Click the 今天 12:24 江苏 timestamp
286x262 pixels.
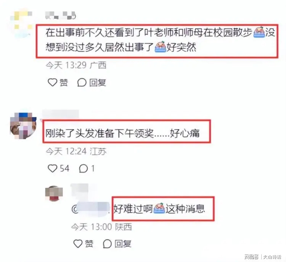coord(76,151)
